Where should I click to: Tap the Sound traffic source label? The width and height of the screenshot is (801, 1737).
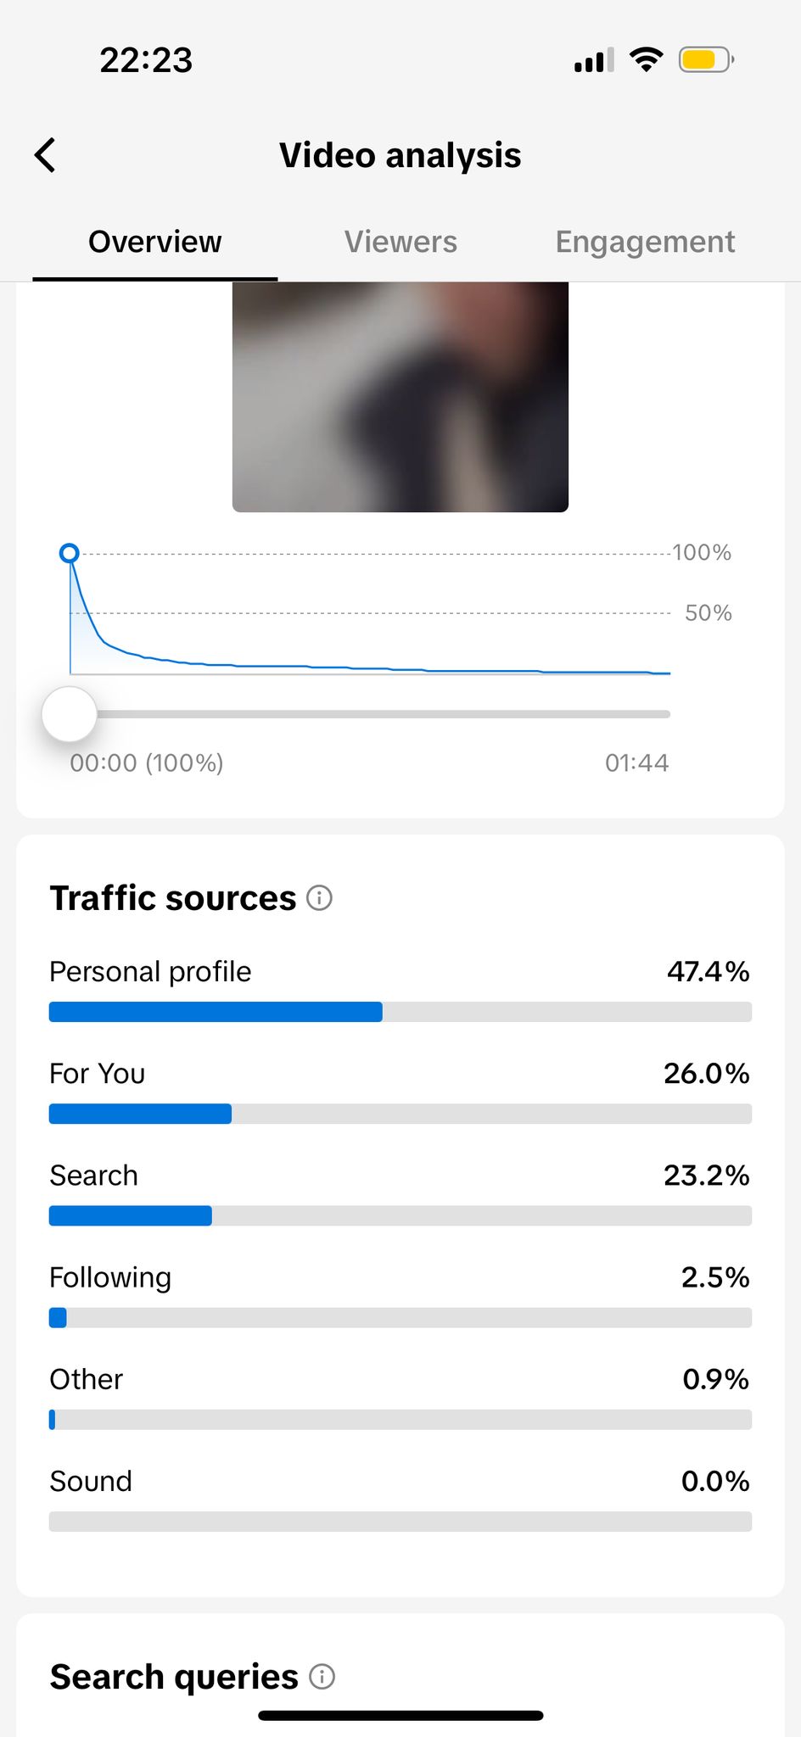coord(91,1481)
